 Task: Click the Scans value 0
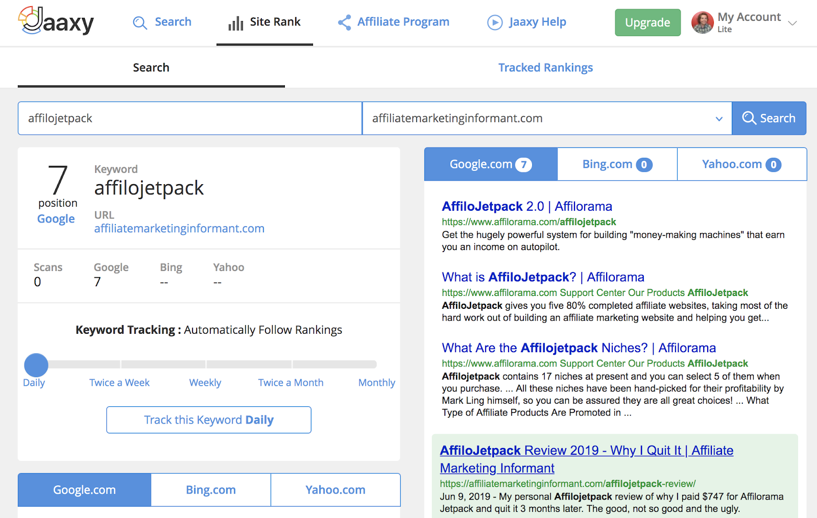click(37, 282)
